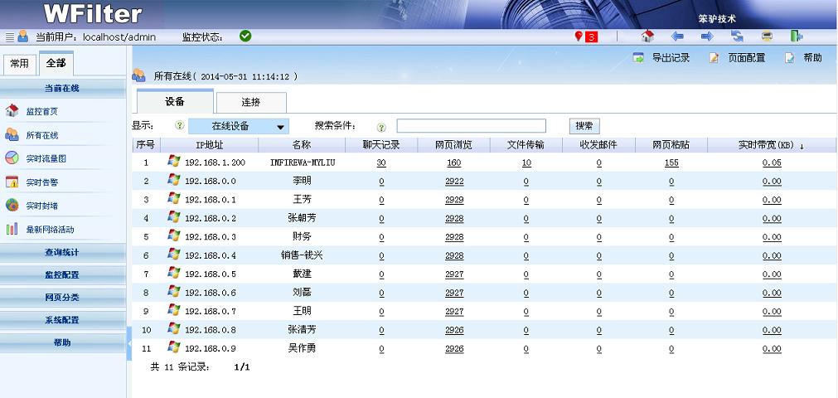
Task: Open the red alert notification badge
Action: pyautogui.click(x=586, y=36)
